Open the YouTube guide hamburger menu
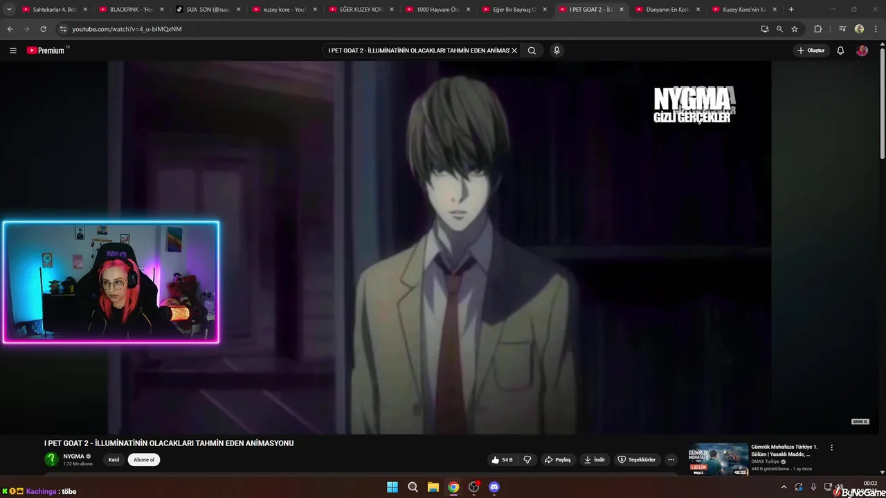This screenshot has width=886, height=498. 12,50
